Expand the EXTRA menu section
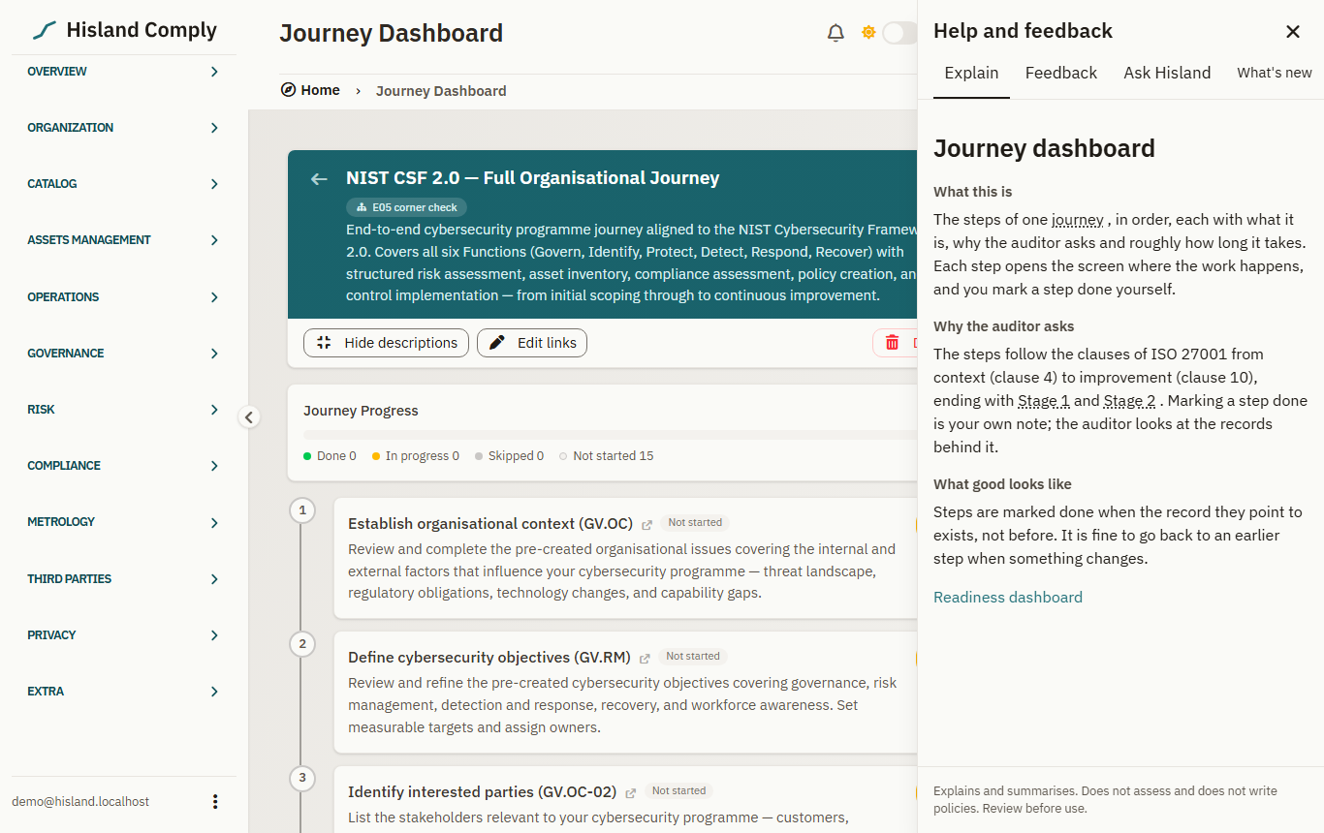 [x=124, y=692]
